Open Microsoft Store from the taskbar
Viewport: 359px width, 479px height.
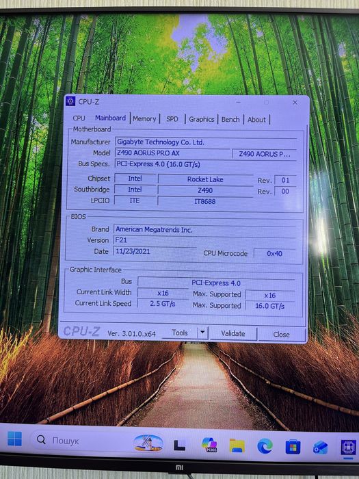point(293,448)
